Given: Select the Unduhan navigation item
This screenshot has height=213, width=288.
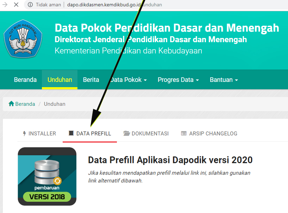Looking at the screenshot, I should [x=60, y=80].
